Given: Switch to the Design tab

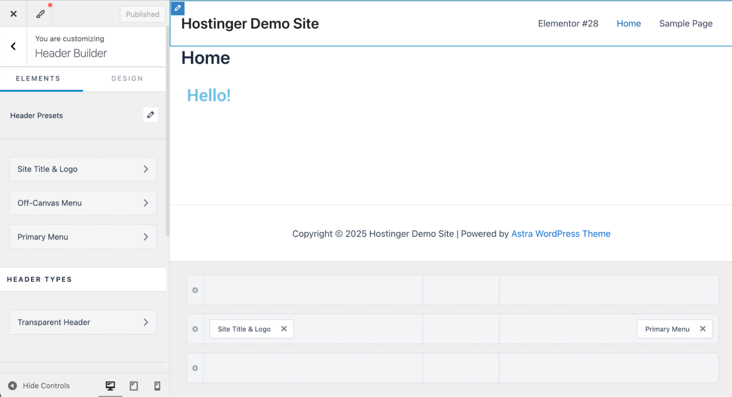Looking at the screenshot, I should point(127,78).
